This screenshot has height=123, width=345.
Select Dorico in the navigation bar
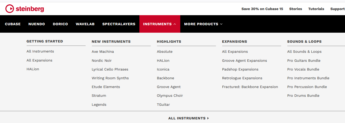[x=60, y=24]
